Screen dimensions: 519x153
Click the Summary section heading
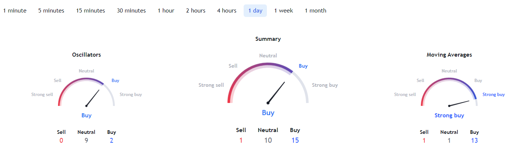268,39
